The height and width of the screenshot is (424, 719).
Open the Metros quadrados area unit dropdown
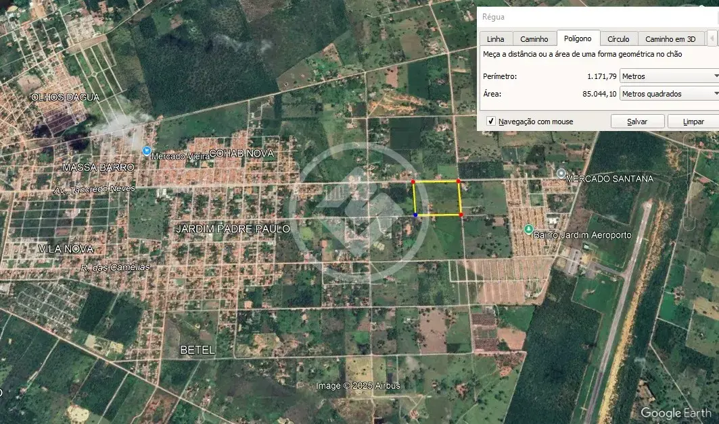(670, 93)
